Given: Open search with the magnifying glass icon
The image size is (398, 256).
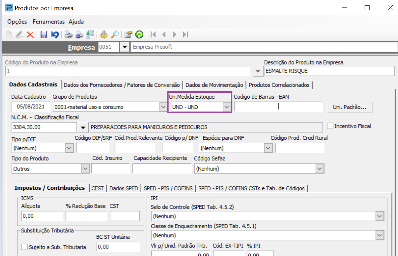Looking at the screenshot, I should pos(115,34).
